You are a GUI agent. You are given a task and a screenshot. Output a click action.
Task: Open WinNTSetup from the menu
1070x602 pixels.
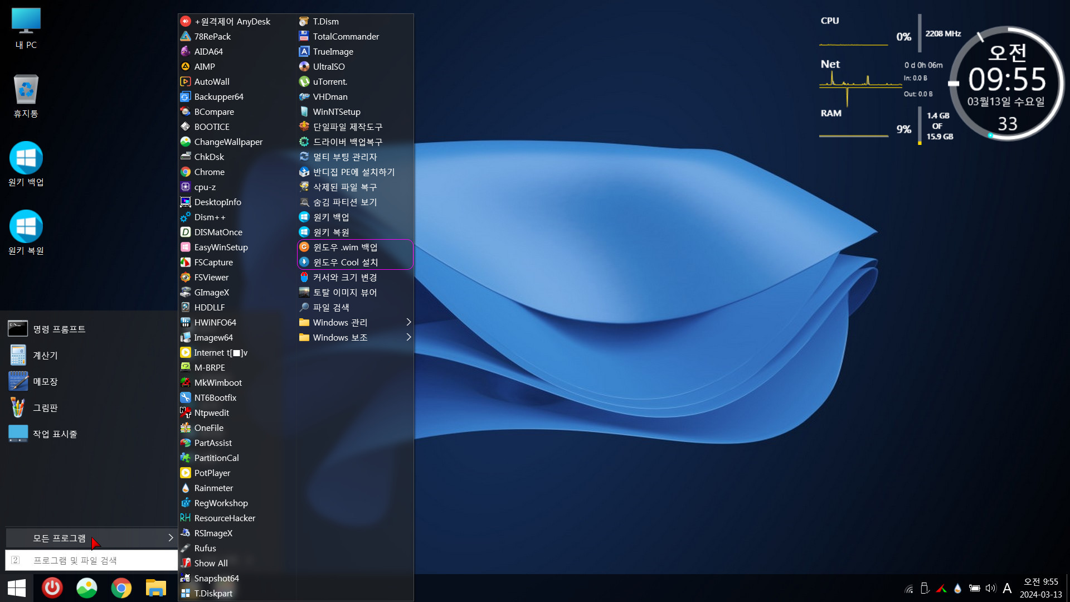coord(354,111)
